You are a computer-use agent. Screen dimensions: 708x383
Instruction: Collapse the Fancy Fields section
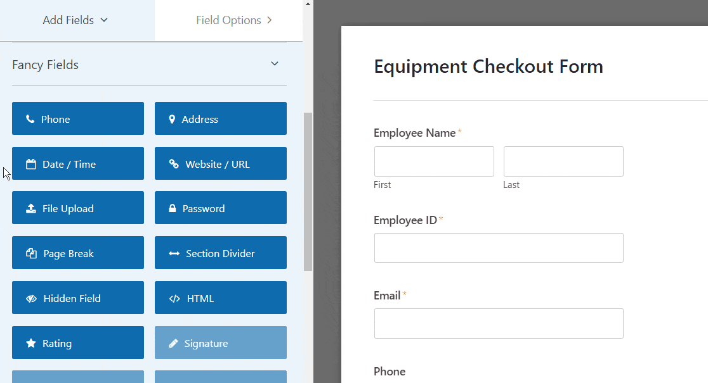pyautogui.click(x=275, y=64)
